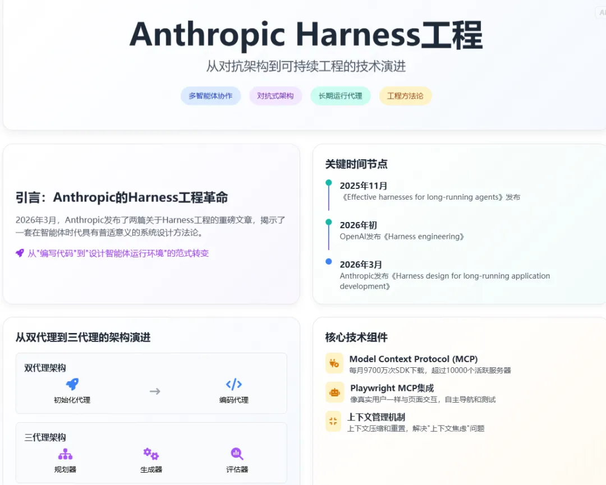Click the gears icon above 生成器
Screen dimensions: 606x485
[151, 454]
